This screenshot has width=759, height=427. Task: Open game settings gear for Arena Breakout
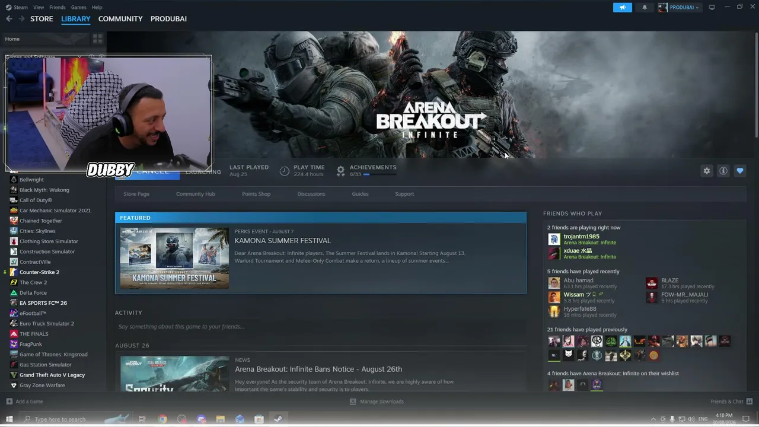tap(706, 171)
